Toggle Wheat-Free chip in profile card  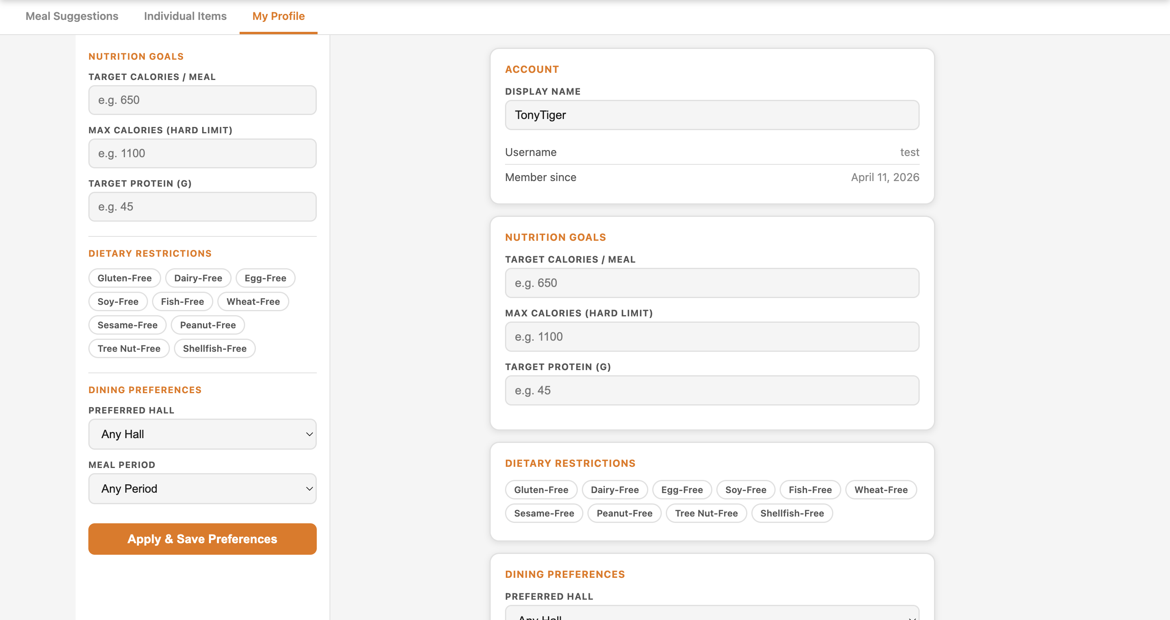click(x=881, y=489)
